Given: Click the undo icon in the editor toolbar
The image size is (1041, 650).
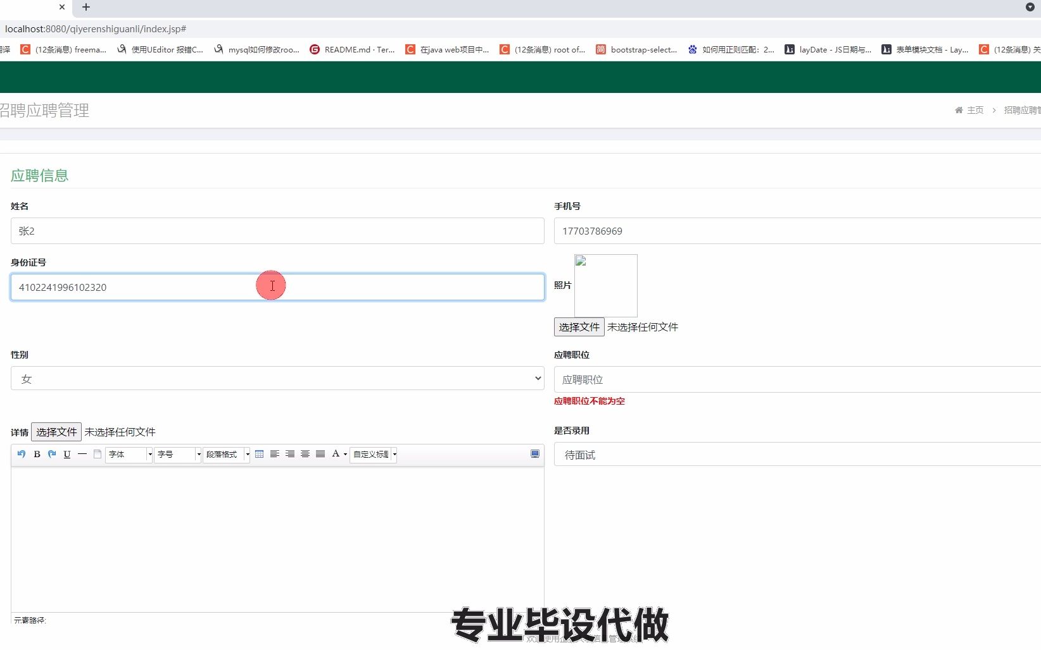Looking at the screenshot, I should coord(21,454).
